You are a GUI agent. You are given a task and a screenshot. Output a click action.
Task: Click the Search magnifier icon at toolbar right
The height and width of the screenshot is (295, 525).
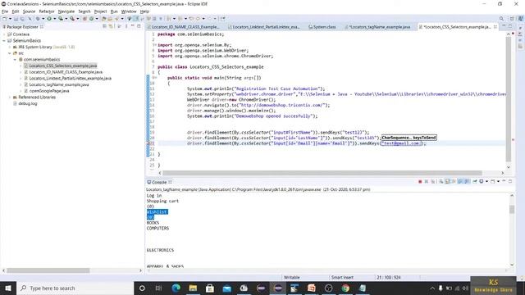coord(501,19)
